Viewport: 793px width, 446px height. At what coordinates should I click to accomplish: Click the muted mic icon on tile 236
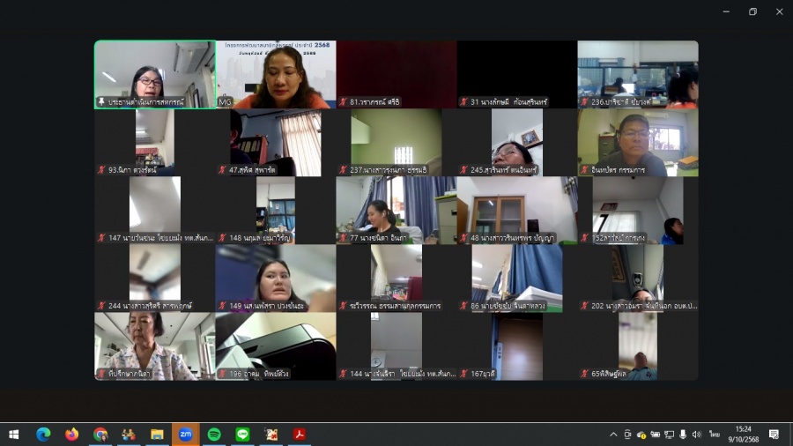tap(585, 102)
